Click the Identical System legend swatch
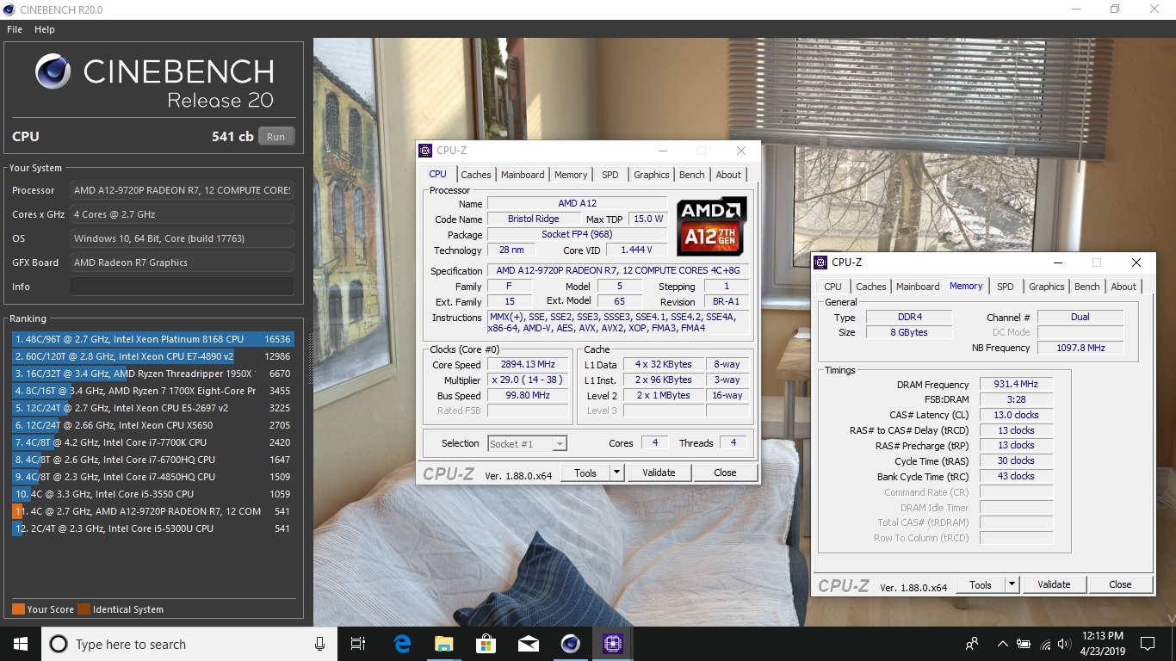Screen dimensions: 1176x661 tap(84, 609)
